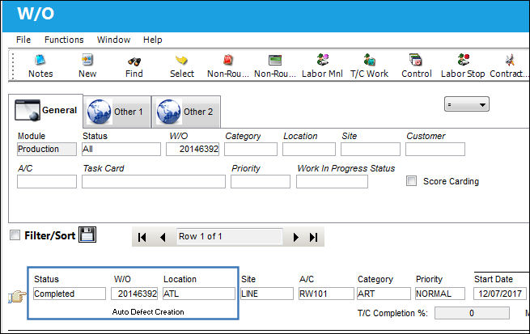Click the Start Date field 12/07/2017

click(499, 294)
